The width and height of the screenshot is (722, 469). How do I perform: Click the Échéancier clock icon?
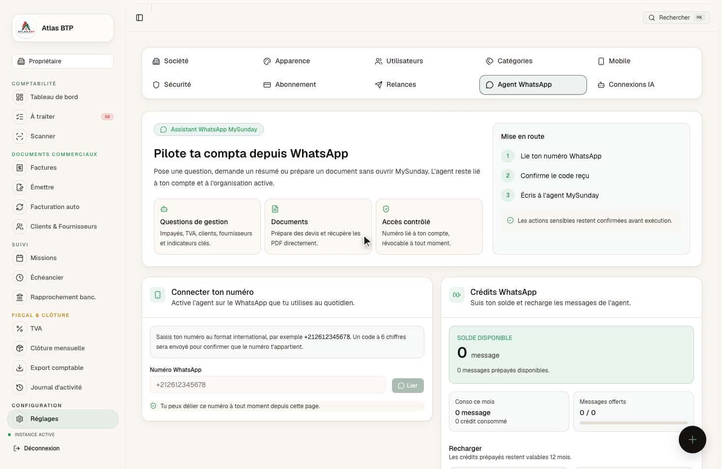[x=20, y=278]
